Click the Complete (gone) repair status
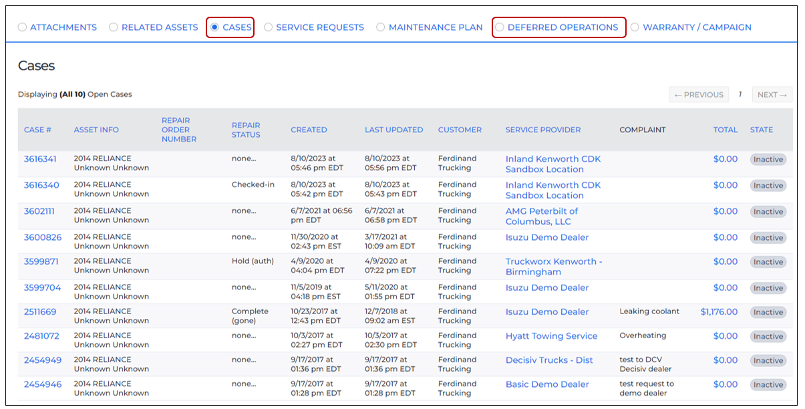 point(250,316)
